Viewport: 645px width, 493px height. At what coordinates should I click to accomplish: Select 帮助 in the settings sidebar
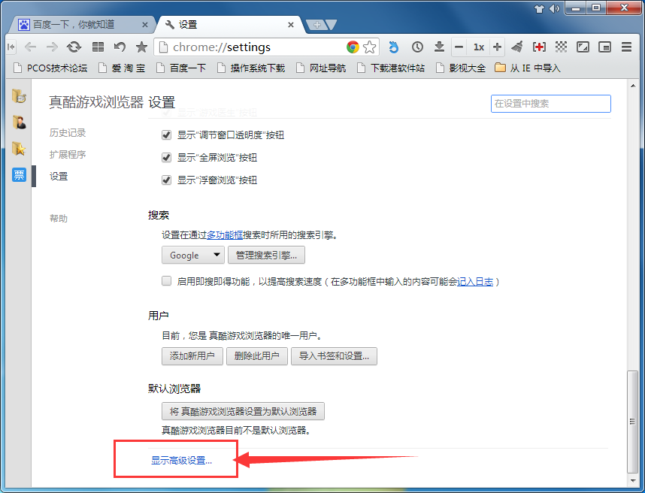pos(58,218)
